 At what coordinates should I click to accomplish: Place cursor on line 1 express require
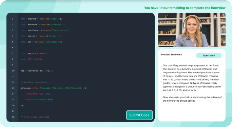coord(41,19)
